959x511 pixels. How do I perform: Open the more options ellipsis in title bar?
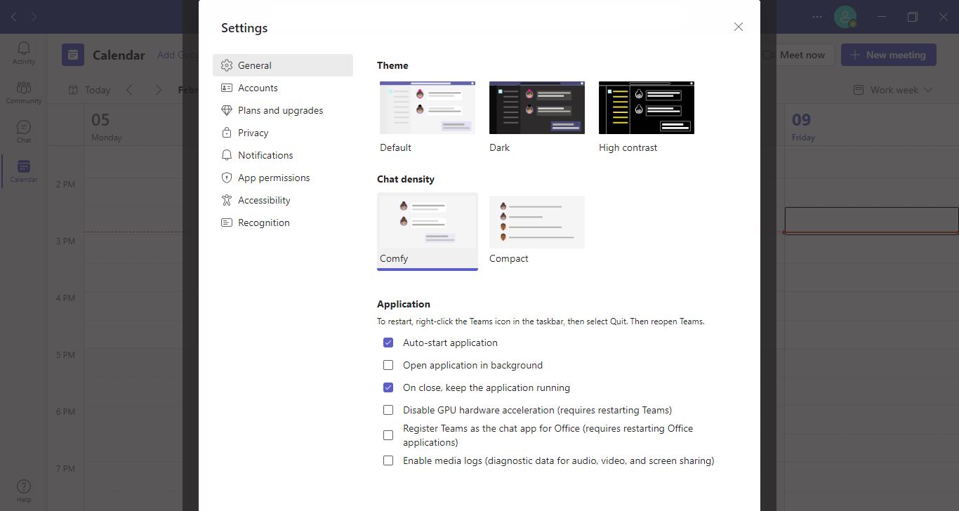(x=817, y=17)
